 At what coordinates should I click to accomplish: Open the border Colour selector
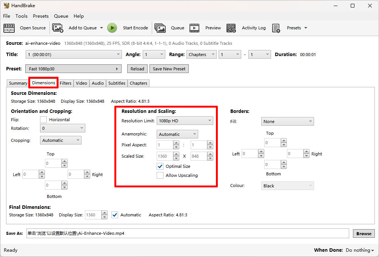[287, 186]
